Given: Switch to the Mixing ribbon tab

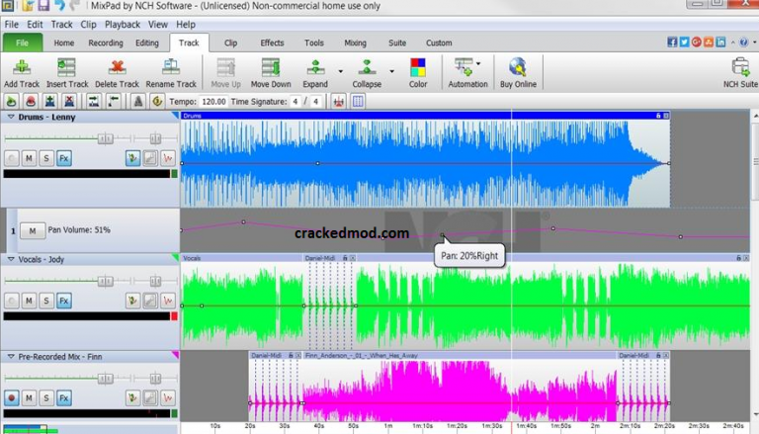Looking at the screenshot, I should pyautogui.click(x=356, y=43).
